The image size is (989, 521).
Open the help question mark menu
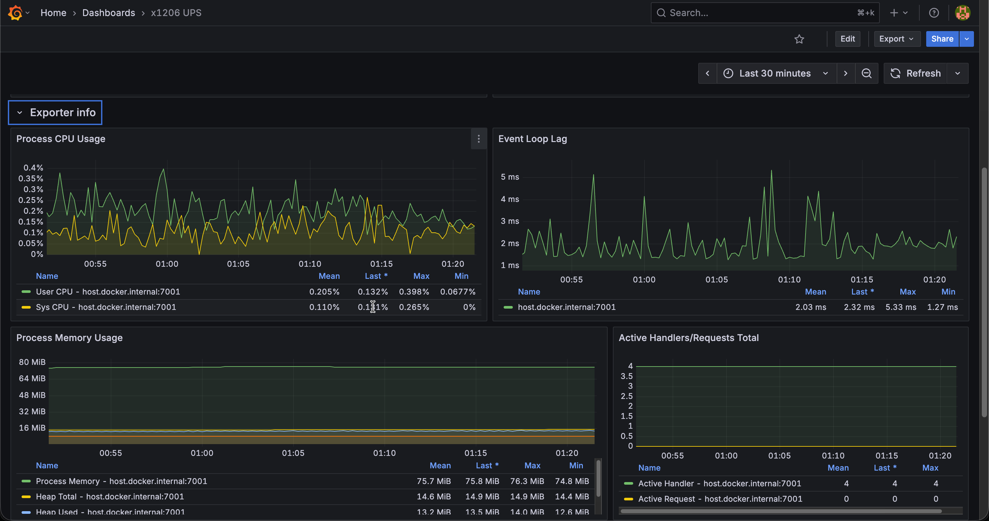(x=934, y=13)
